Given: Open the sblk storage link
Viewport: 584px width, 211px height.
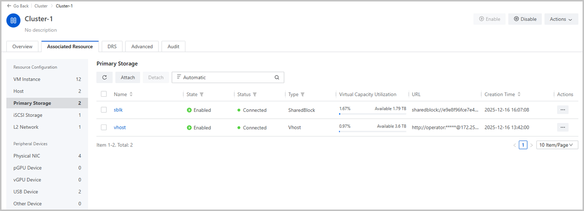Looking at the screenshot, I should click(118, 110).
